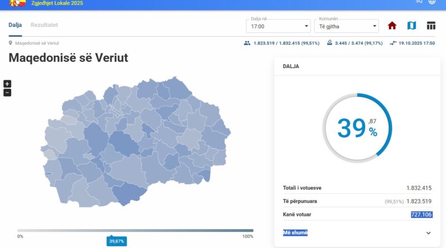The image size is (446, 248).
Task: Zoom in the map with plus button
Action: pyautogui.click(x=7, y=84)
